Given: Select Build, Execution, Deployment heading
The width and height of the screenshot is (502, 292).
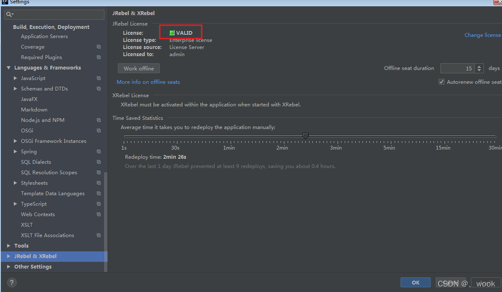Looking at the screenshot, I should (51, 27).
